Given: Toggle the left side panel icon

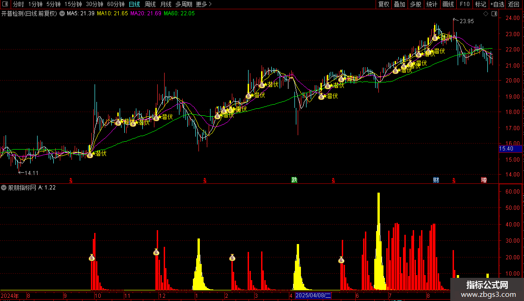Looking at the screenshot, I should point(5,4).
